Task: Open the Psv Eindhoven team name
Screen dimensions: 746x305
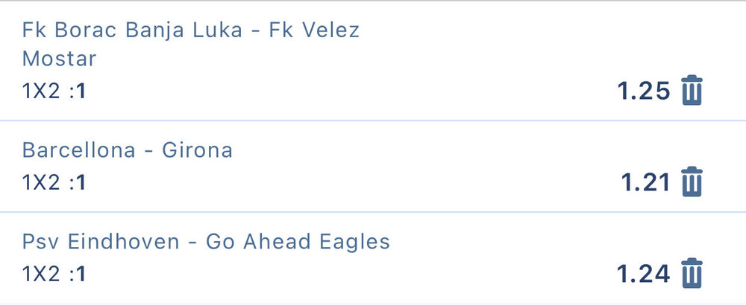Action: [100, 243]
